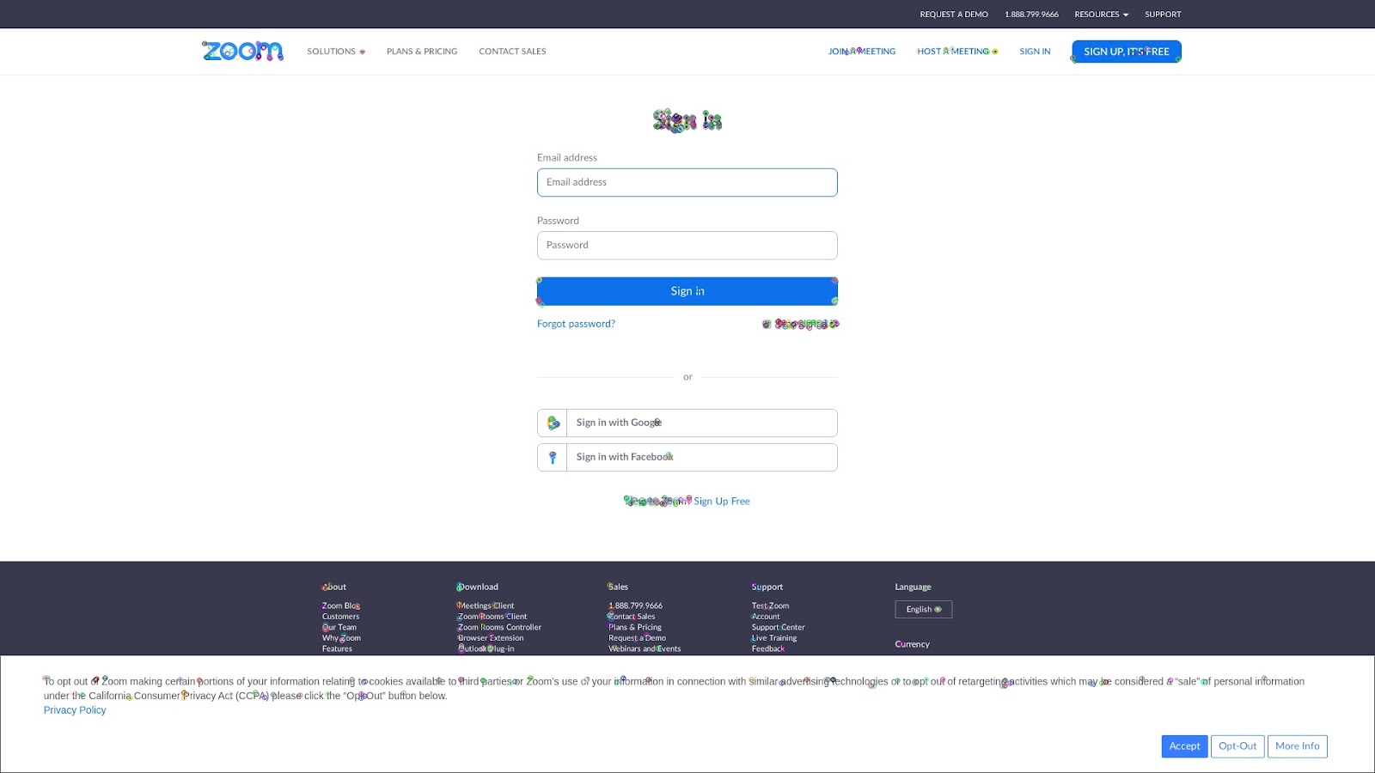
Task: Select Sign In in header navigation
Action: pyautogui.click(x=1035, y=52)
